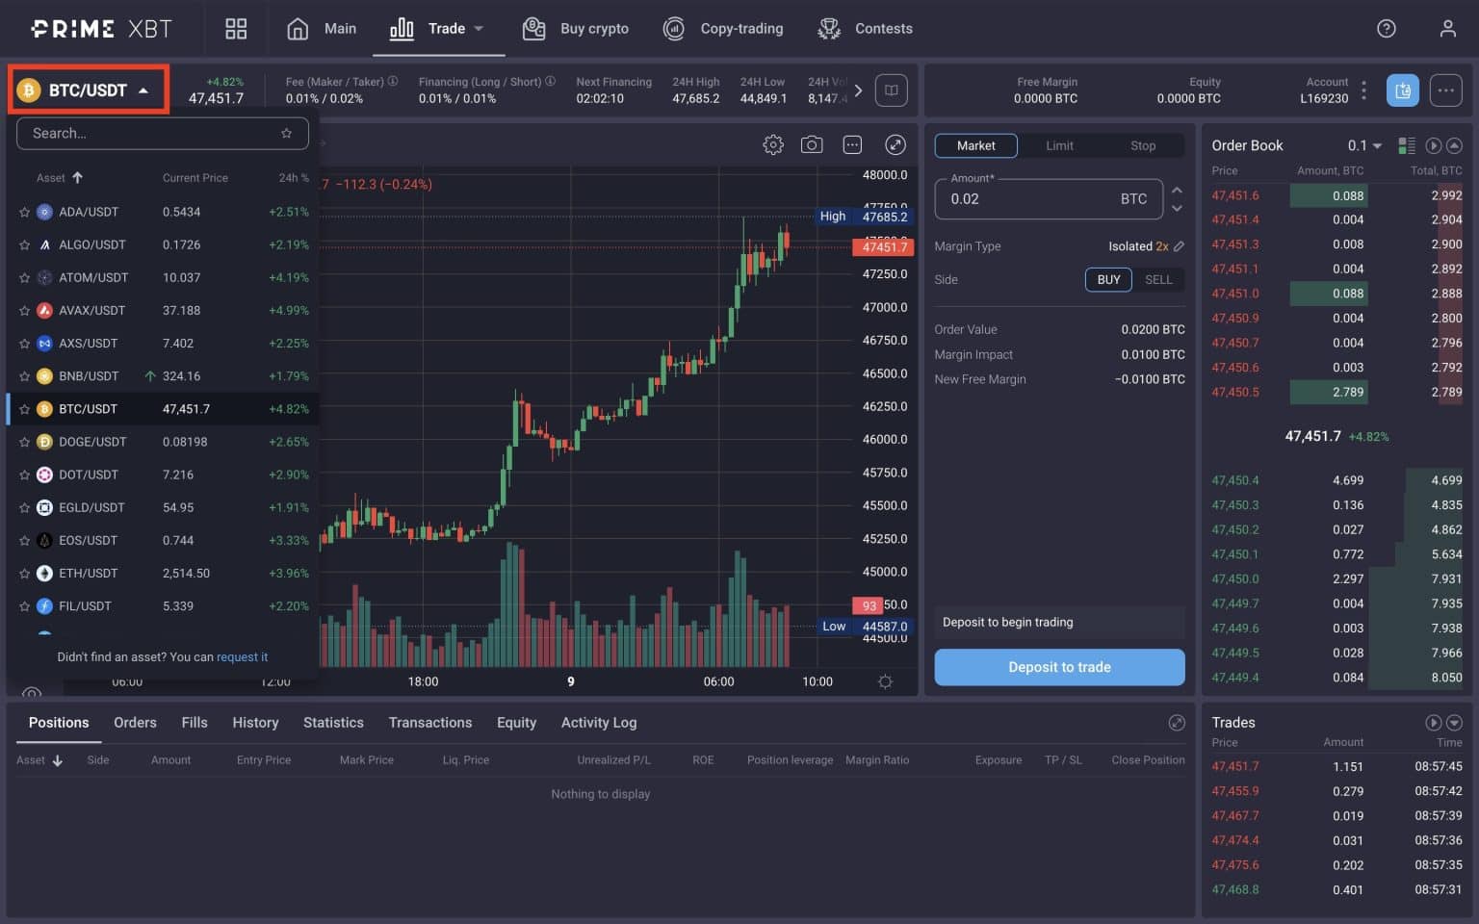Open the Order Book 0.1 grouping dropdown
This screenshot has height=924, width=1479.
1364,145
